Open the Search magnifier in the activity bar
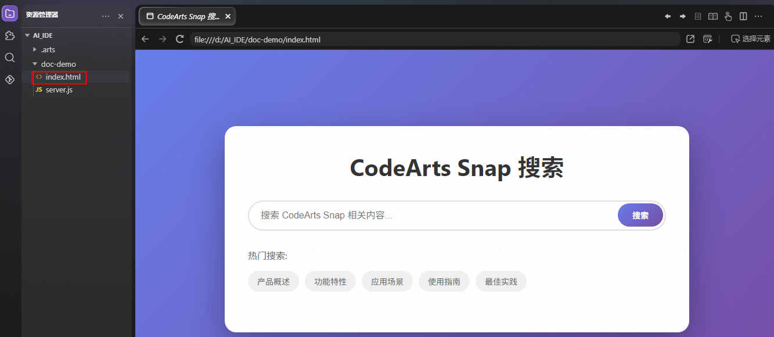The width and height of the screenshot is (774, 337). 10,58
